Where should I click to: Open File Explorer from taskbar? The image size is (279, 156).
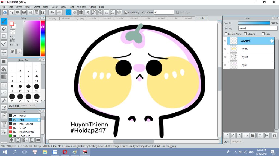point(45,152)
